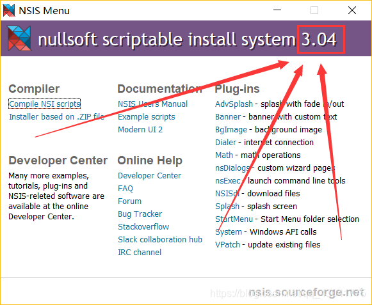Open Installer based on .ZIP file
Screen dimensions: 372x305
tap(56, 116)
